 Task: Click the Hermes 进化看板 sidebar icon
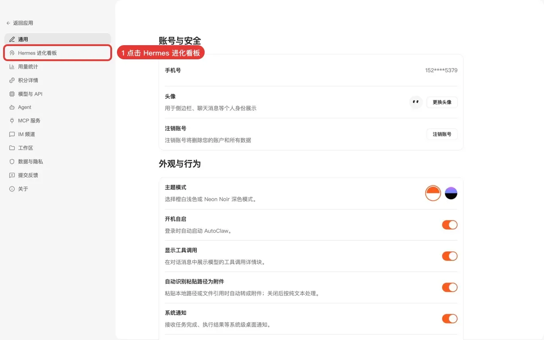point(12,53)
